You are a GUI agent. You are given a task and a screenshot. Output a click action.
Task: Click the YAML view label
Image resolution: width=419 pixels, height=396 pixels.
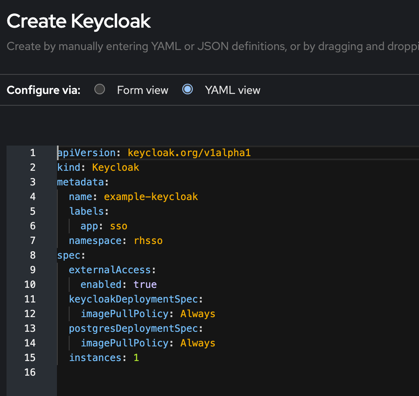pos(232,90)
